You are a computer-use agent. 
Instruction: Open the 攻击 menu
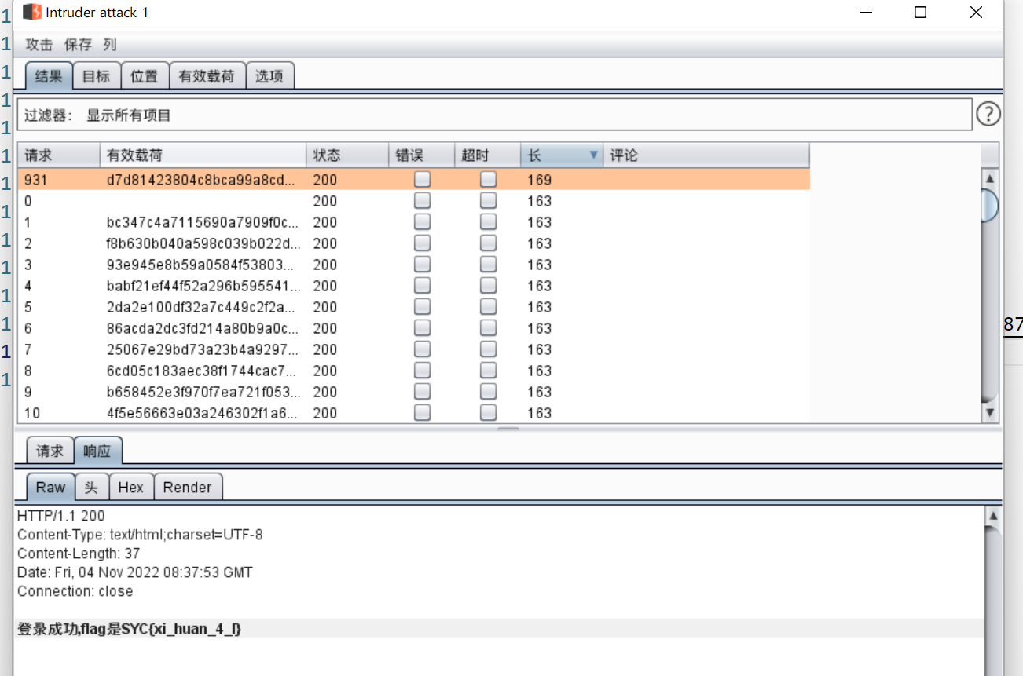point(39,45)
